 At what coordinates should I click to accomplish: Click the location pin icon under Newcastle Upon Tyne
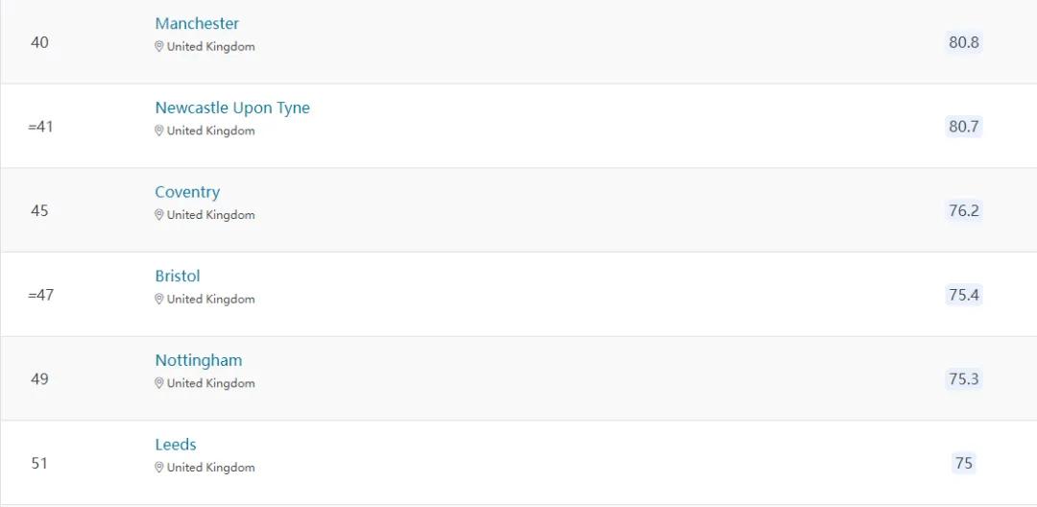click(158, 131)
